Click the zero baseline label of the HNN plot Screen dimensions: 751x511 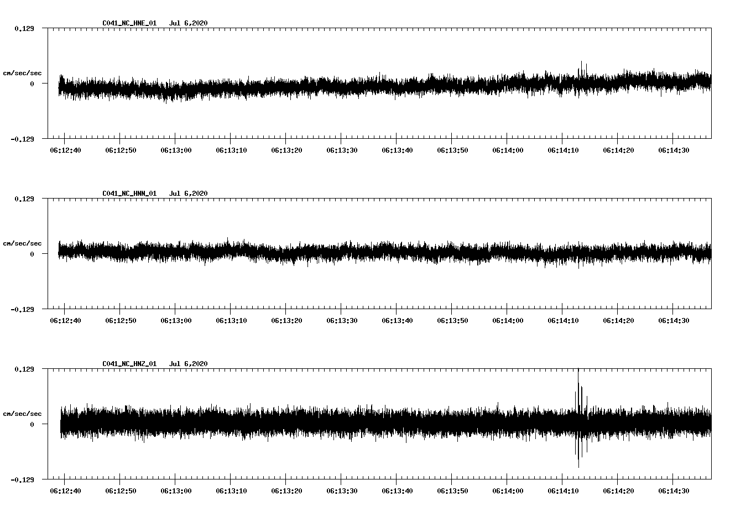32,254
